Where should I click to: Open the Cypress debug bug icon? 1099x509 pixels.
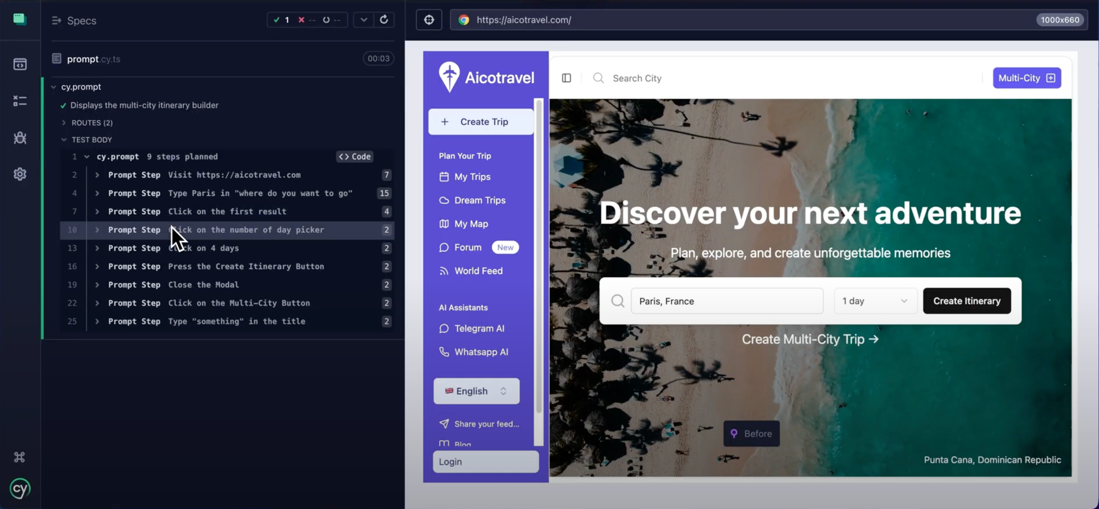coord(20,138)
